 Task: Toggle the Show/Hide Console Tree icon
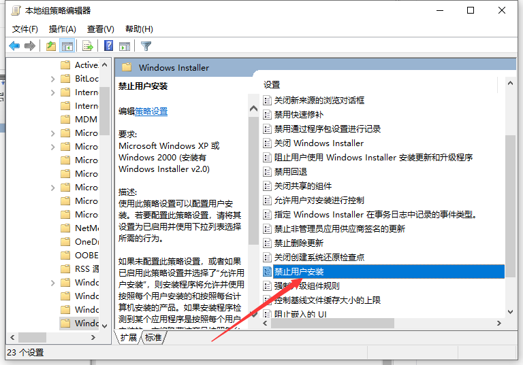point(67,46)
